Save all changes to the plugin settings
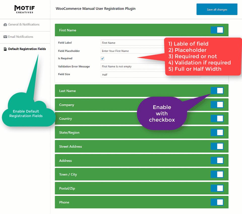242x214 pixels. 217,9
